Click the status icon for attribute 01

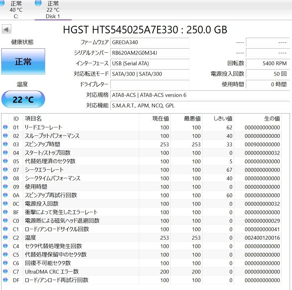click(x=5, y=127)
